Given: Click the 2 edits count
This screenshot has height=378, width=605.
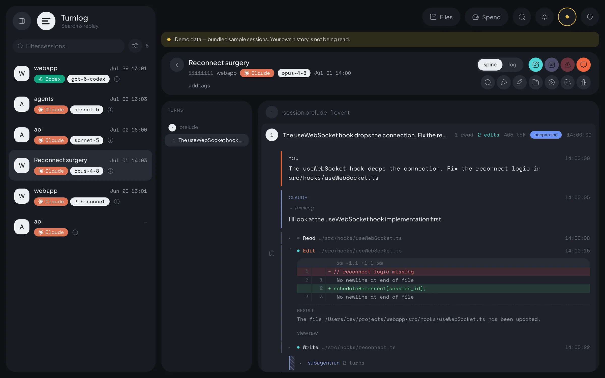Looking at the screenshot, I should 488,135.
